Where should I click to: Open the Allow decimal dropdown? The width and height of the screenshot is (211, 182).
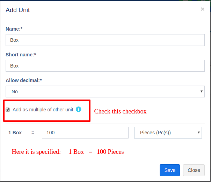click(105, 92)
